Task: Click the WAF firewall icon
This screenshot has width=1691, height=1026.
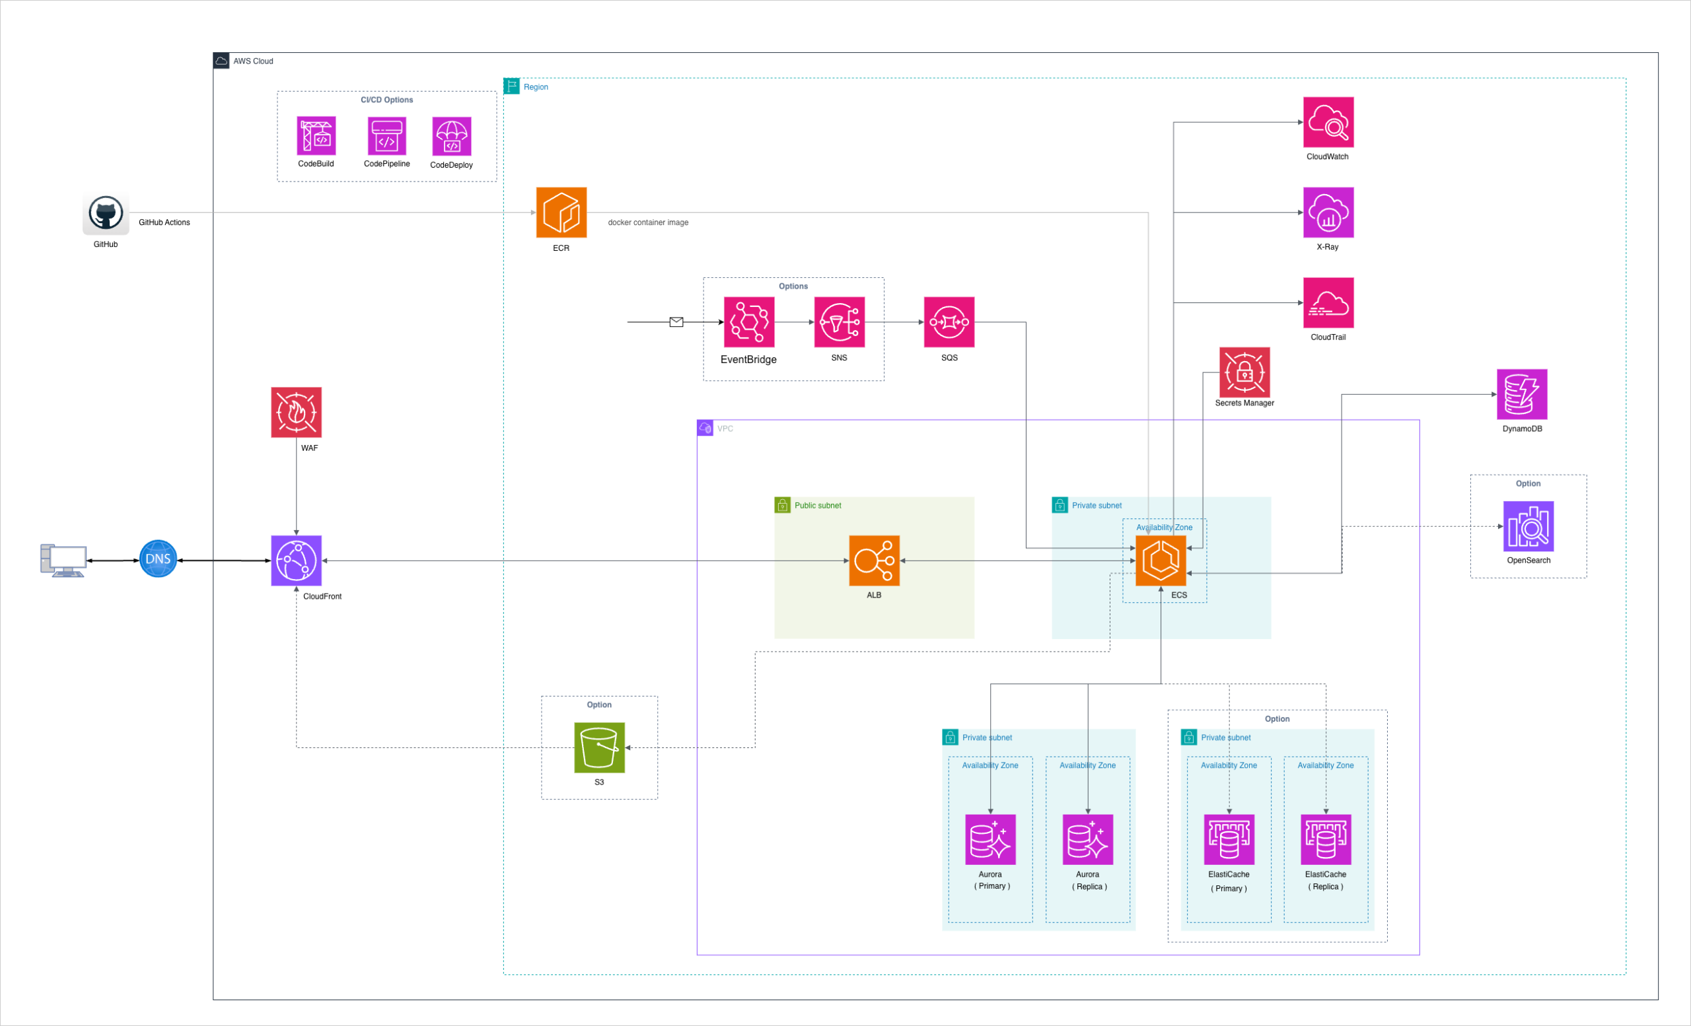Action: [296, 412]
